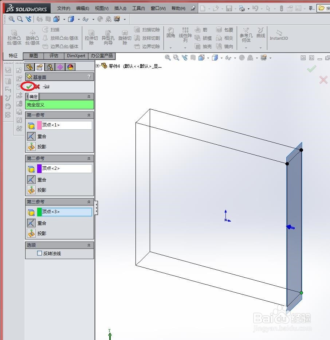This screenshot has width=330, height=340.
Task: Click the green swatch beside 顶点<3>
Action: click(x=39, y=212)
